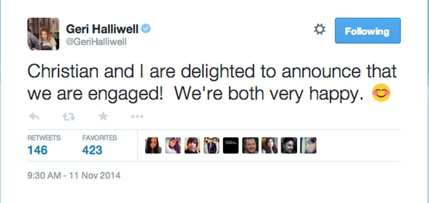Select the solid black avatar thumbnail
Screen dimensions: 429x203
pyautogui.click(x=231, y=145)
